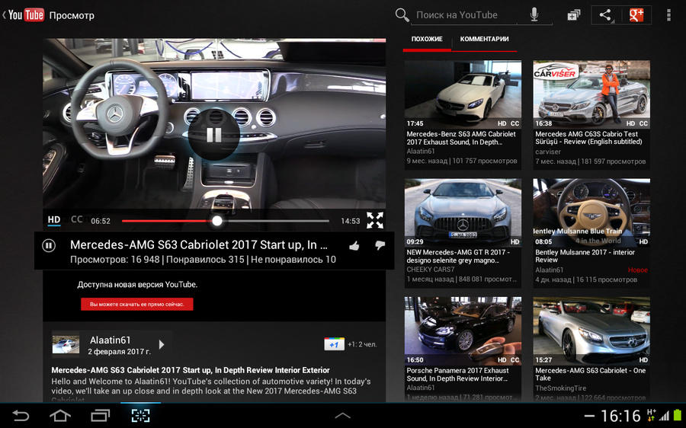Click the Google +1 button
686x428 pixels.
click(x=334, y=344)
